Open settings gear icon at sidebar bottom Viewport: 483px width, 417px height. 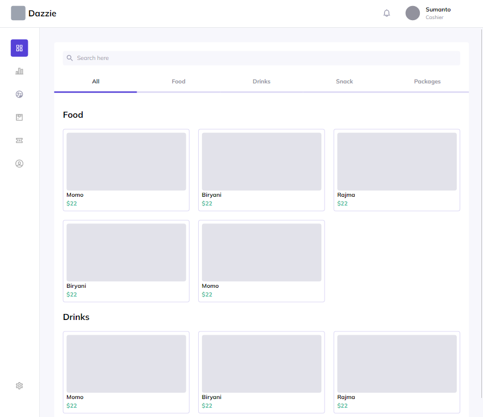point(20,386)
